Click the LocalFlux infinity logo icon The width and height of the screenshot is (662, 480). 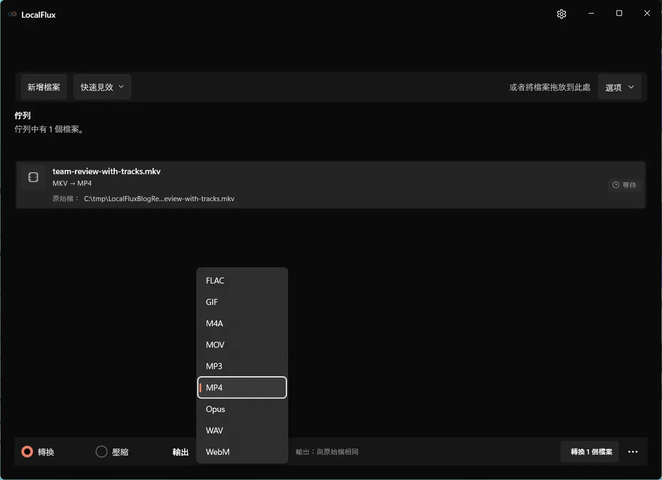pyautogui.click(x=12, y=14)
